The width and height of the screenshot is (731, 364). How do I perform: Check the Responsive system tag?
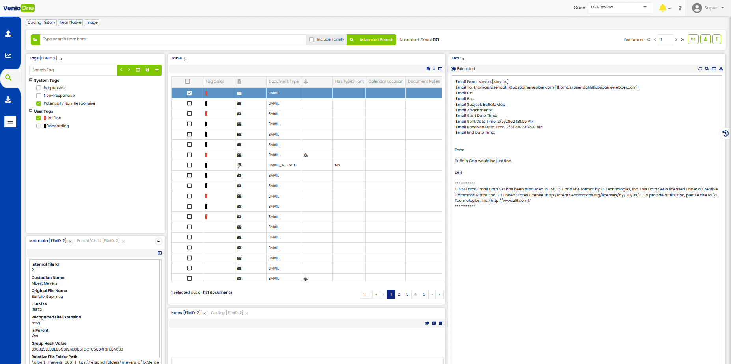pos(39,88)
